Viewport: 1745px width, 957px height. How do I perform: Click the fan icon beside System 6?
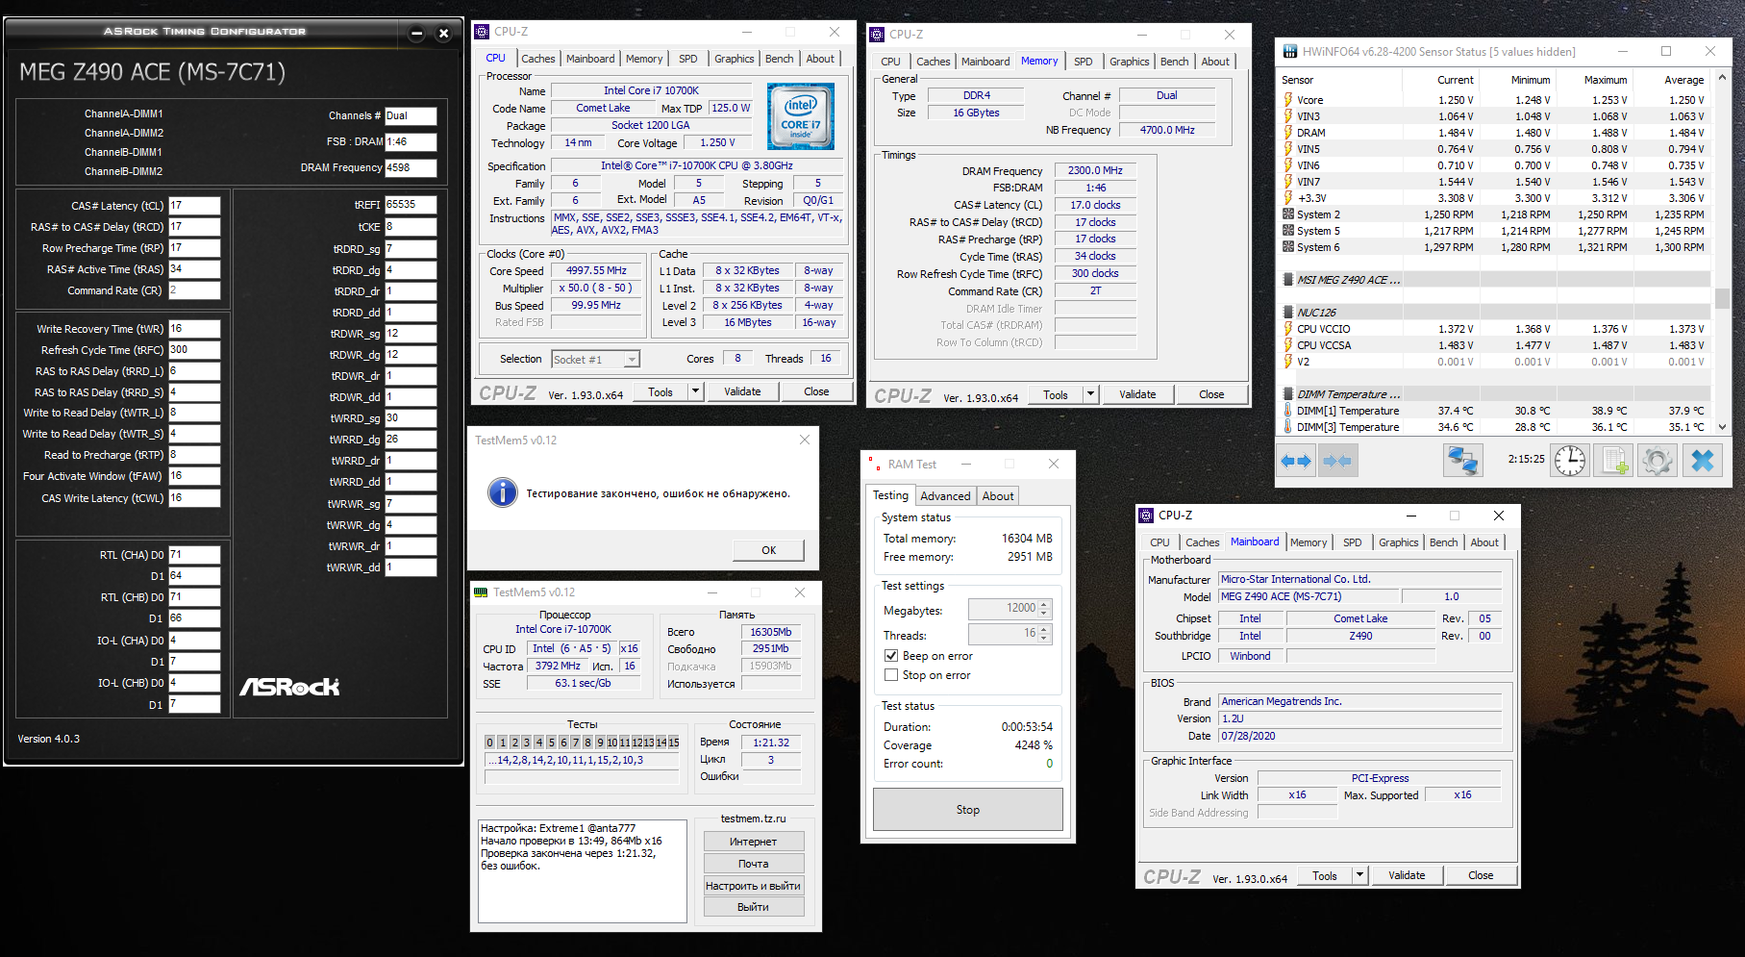[1288, 247]
